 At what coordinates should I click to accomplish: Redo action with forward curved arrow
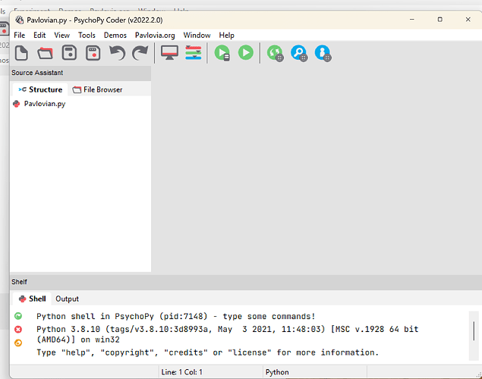[x=140, y=53]
